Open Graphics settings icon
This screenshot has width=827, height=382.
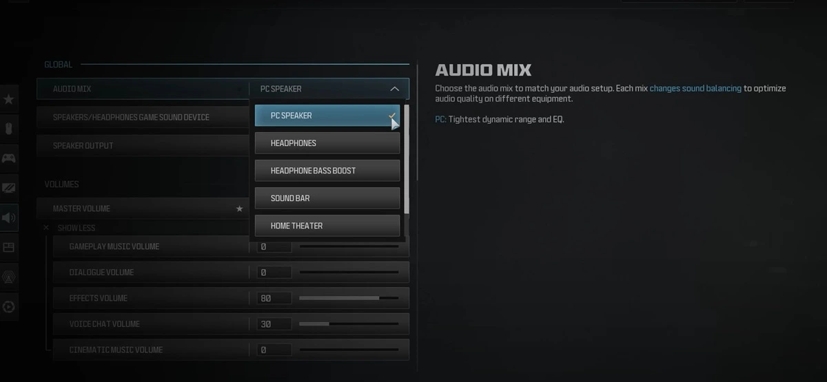[x=8, y=189]
